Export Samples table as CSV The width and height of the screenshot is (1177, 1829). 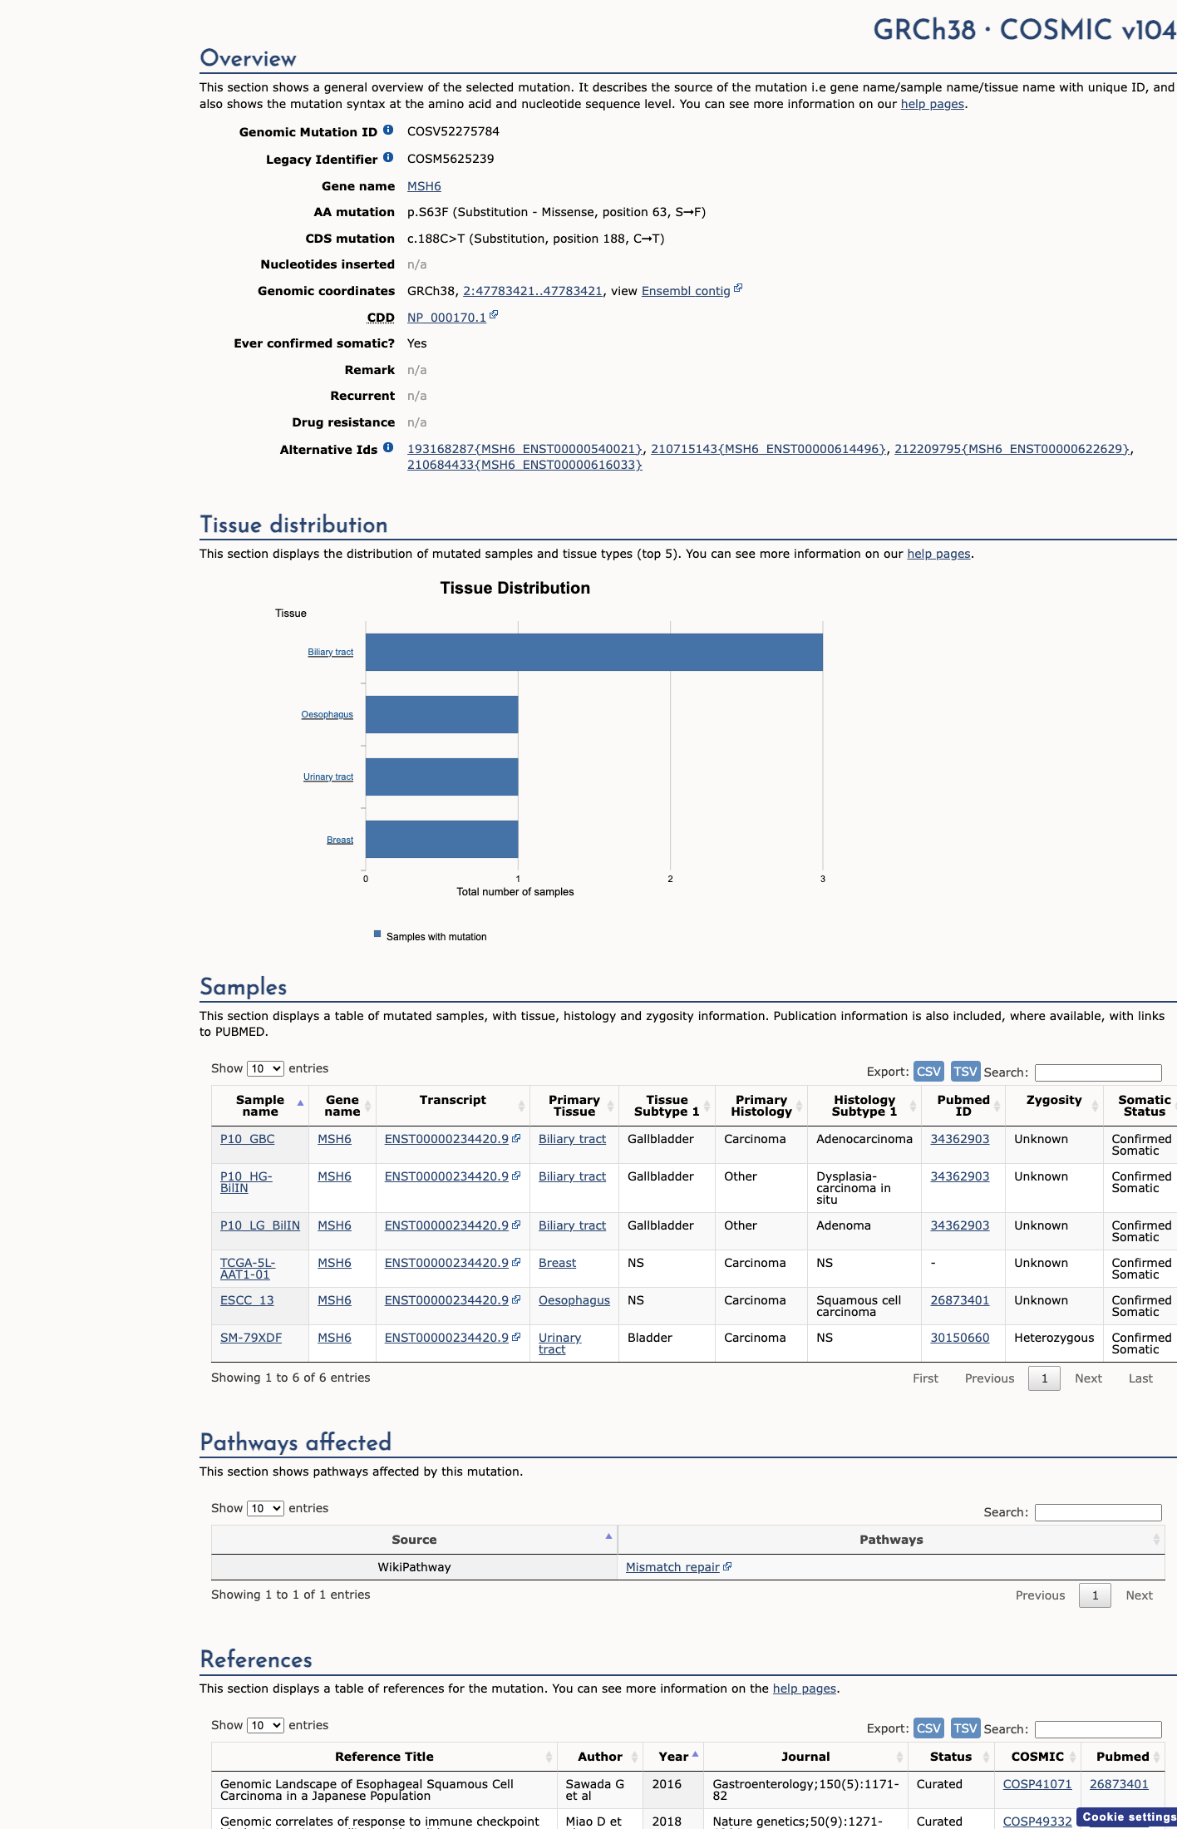pos(928,1072)
